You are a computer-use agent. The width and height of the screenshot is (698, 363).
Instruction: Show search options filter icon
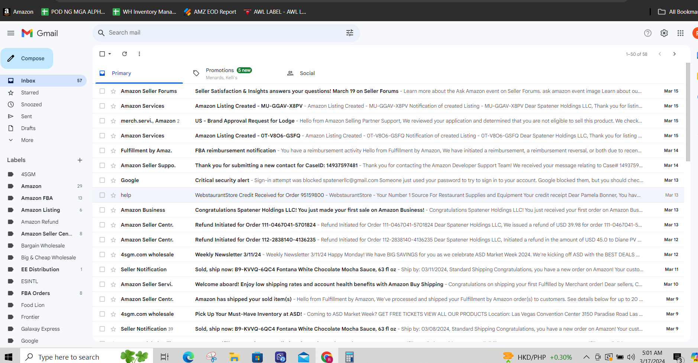pos(350,33)
